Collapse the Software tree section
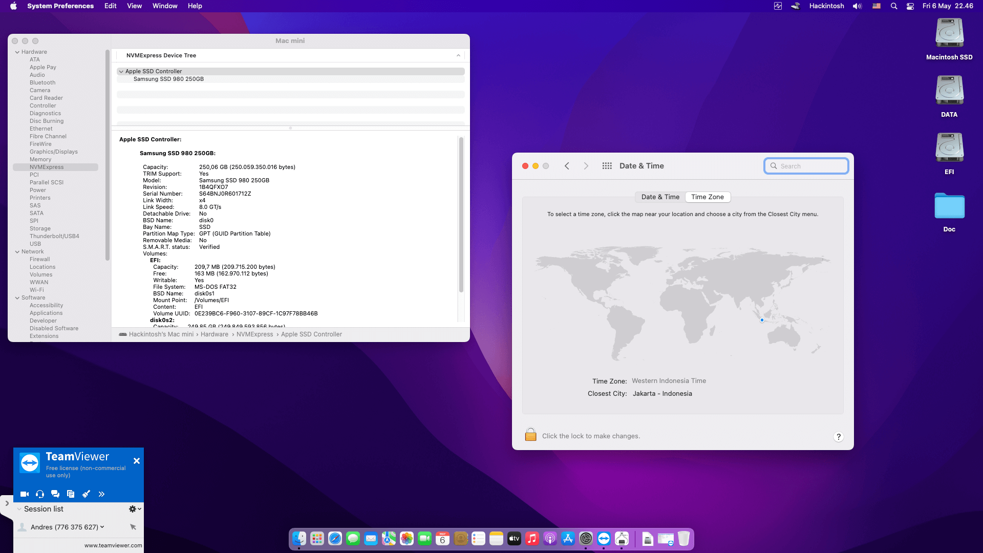The height and width of the screenshot is (553, 983). [x=17, y=297]
